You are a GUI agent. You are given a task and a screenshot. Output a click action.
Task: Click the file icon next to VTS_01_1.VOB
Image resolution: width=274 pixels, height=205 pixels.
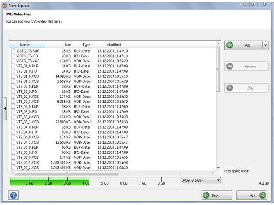(x=13, y=81)
